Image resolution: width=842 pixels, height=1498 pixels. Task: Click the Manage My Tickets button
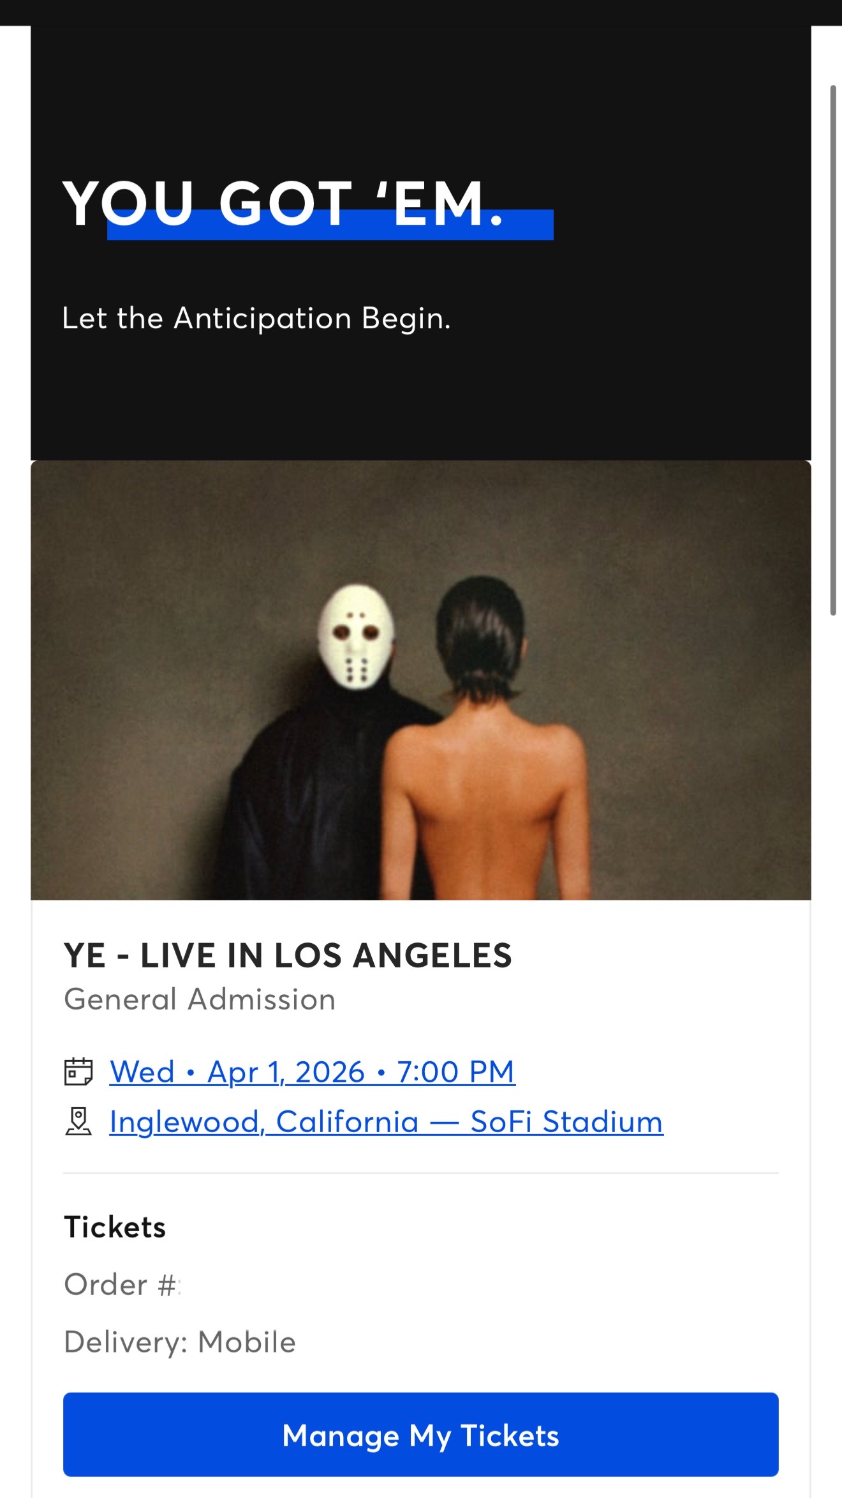(x=421, y=1434)
